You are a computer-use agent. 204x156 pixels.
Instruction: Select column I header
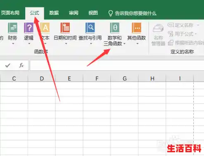180,79
